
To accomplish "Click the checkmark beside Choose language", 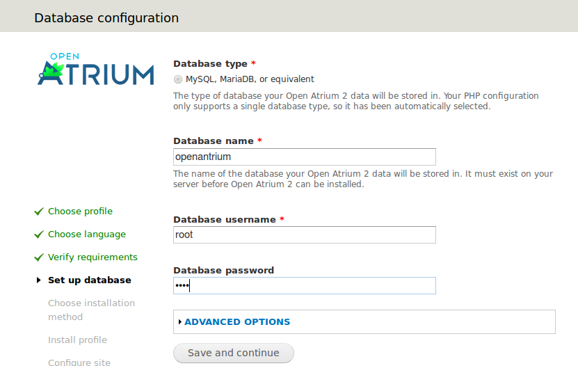I will [39, 234].
